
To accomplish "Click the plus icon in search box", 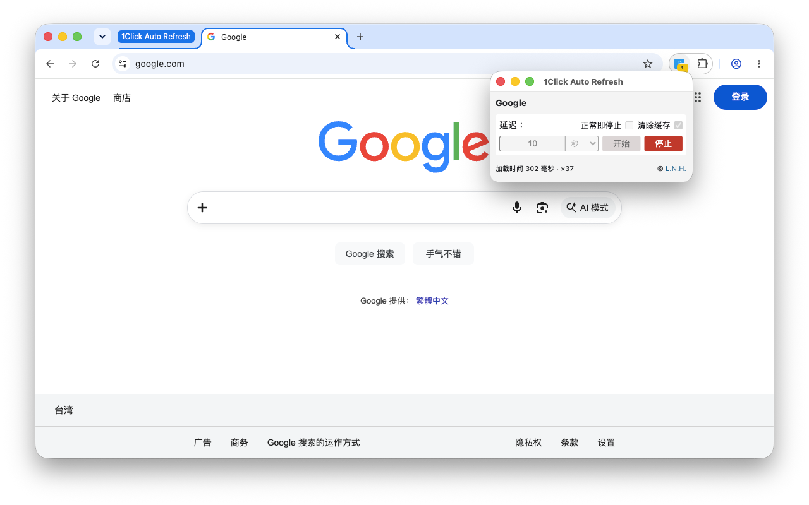I will click(202, 208).
